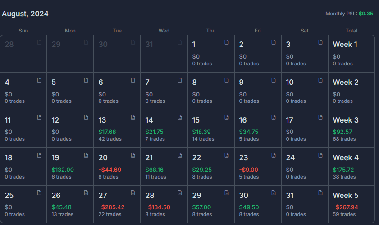Select the day number 11
The height and width of the screenshot is (225, 379).
click(x=8, y=120)
